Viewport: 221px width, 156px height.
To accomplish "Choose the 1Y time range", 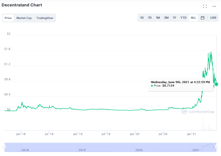I will (174, 18).
